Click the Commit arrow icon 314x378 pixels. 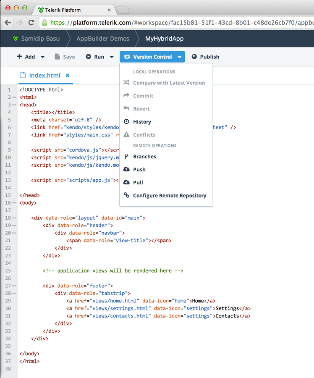tap(126, 95)
